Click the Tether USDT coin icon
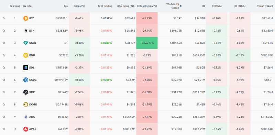275x135 pixels. [x=25, y=43]
